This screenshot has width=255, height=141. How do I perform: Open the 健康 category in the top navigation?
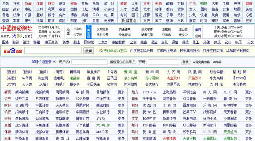click(249, 4)
